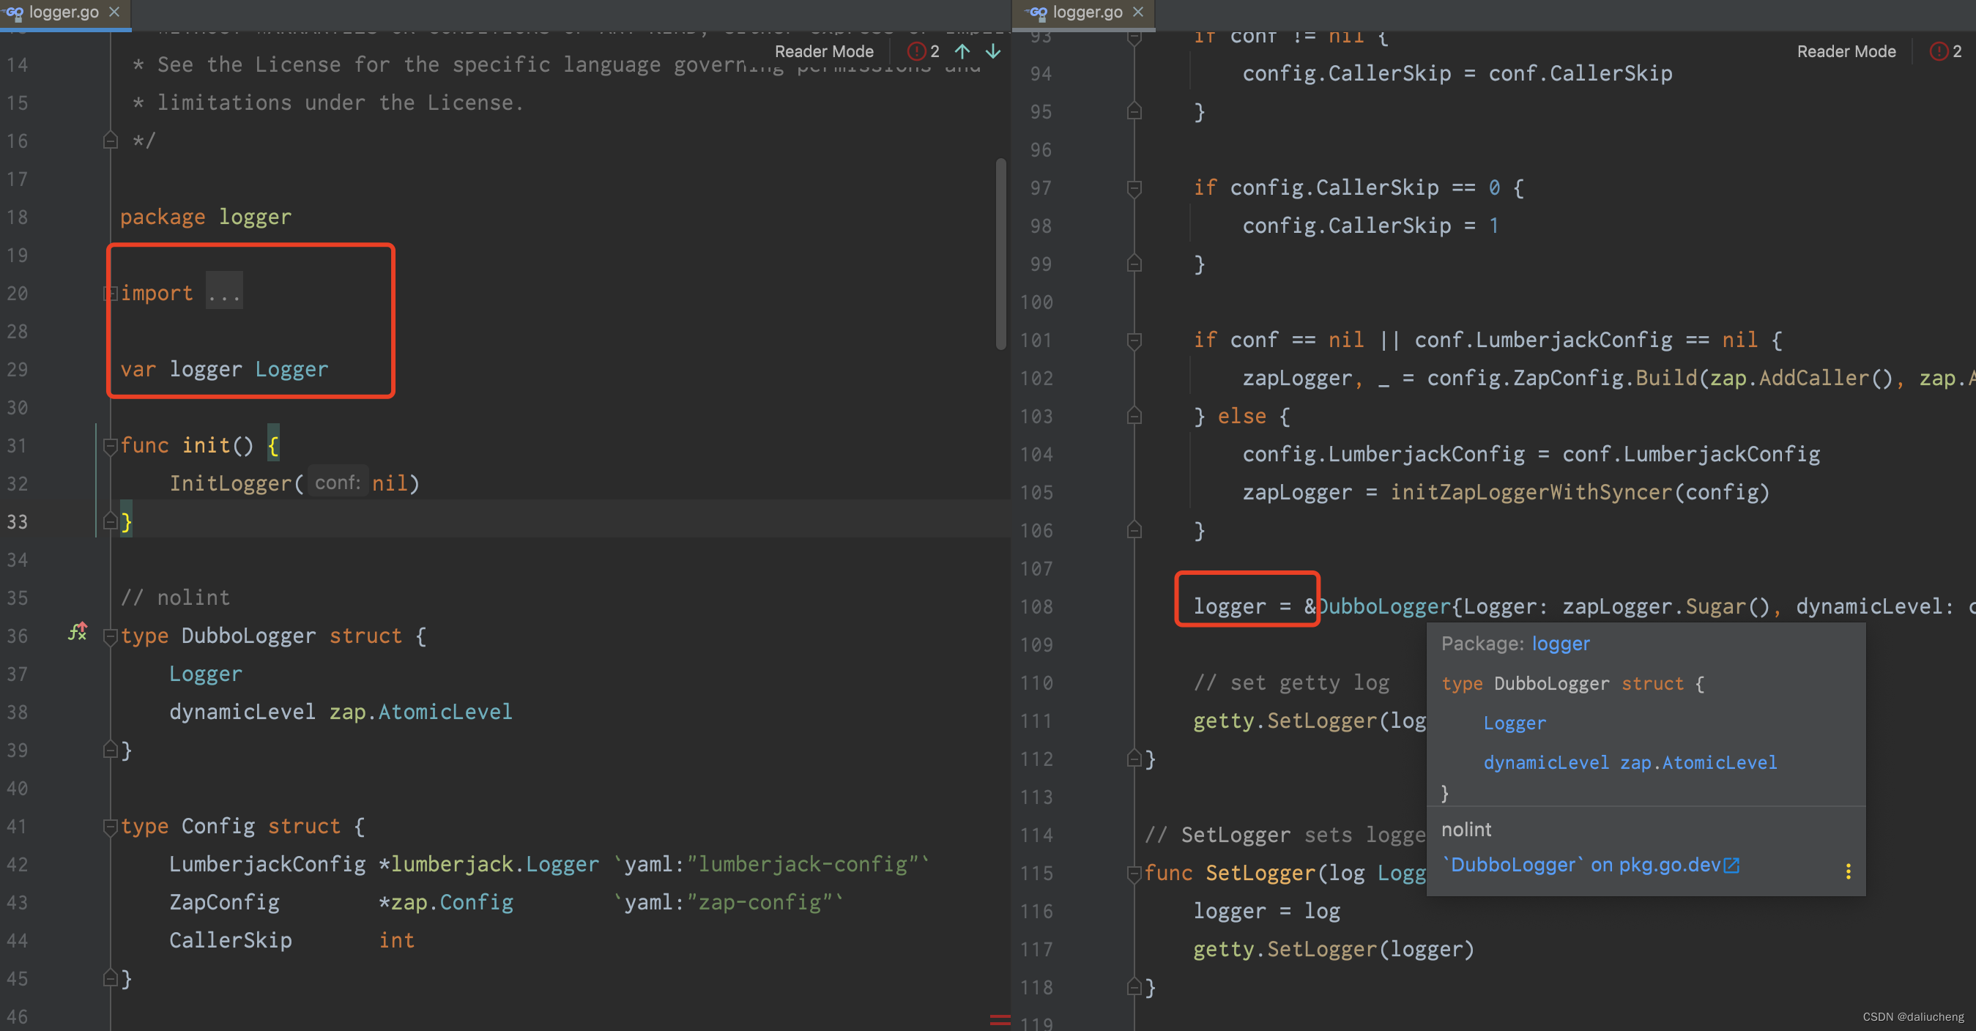Click '// set getty log' comment

(x=1292, y=682)
